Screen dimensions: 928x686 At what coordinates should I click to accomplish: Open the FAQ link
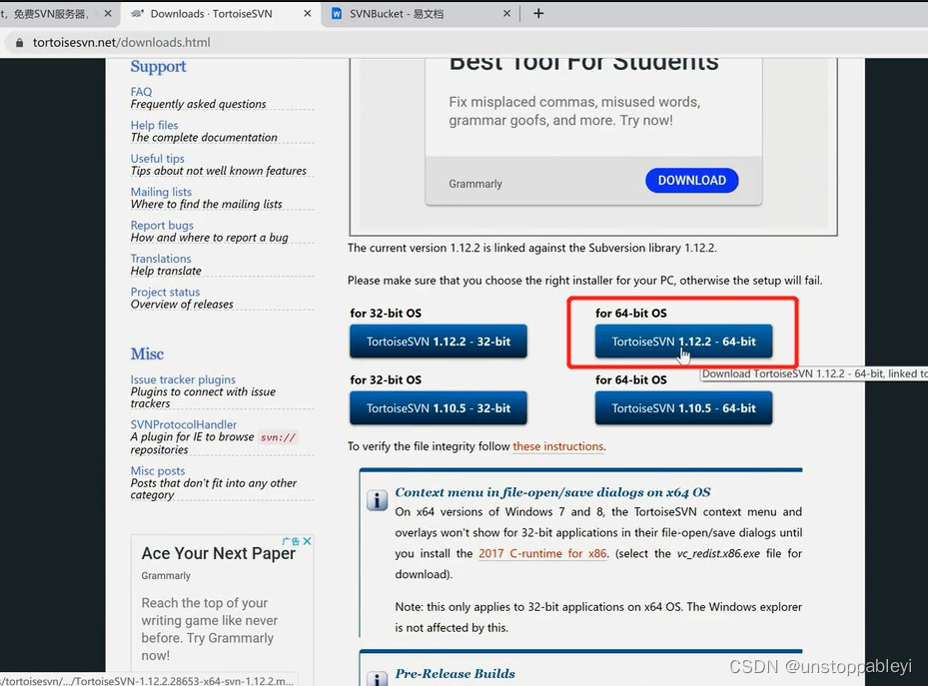coord(142,92)
